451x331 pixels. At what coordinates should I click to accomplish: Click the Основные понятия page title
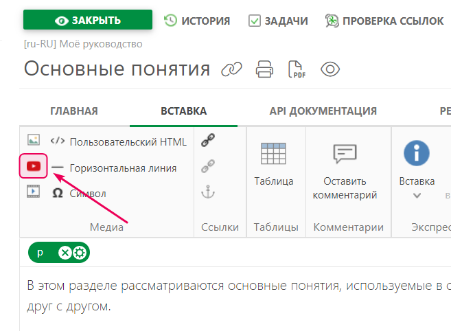tap(117, 69)
